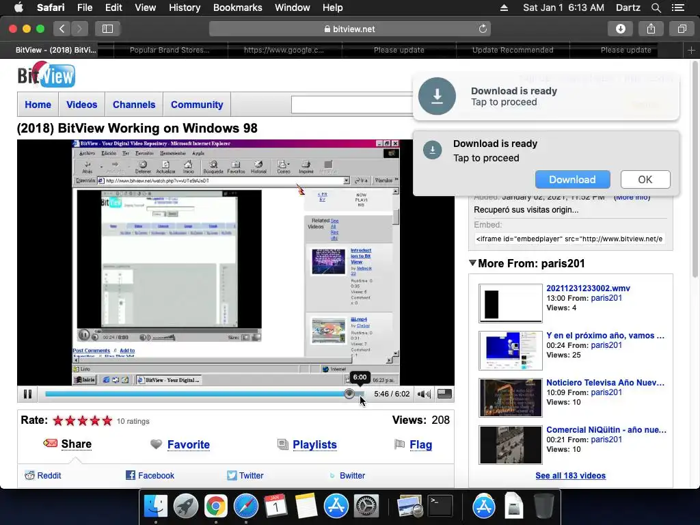Open System Preferences from the dock
Viewport: 700px width, 525px height.
tap(366, 507)
